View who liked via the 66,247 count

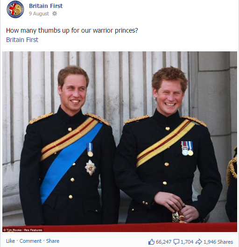click(x=160, y=242)
